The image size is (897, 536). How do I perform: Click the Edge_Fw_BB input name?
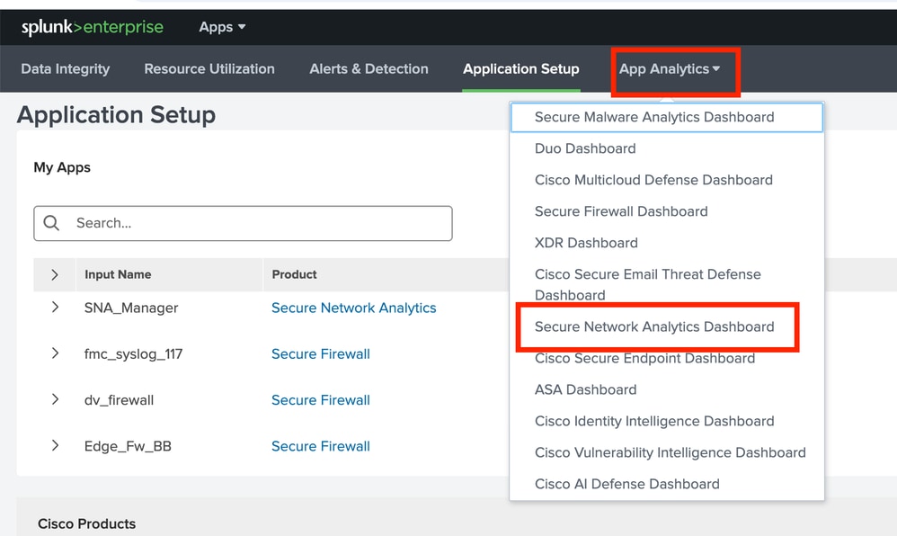click(128, 446)
